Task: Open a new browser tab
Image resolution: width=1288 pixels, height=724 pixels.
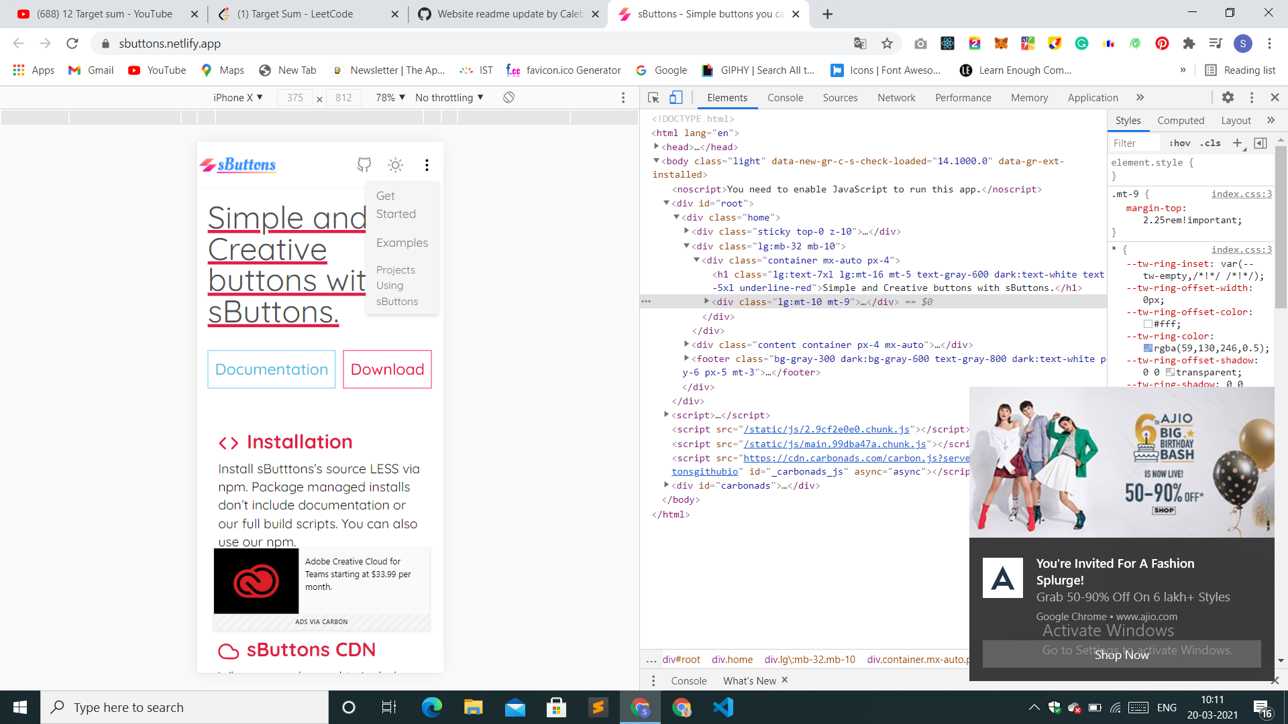Action: [828, 14]
